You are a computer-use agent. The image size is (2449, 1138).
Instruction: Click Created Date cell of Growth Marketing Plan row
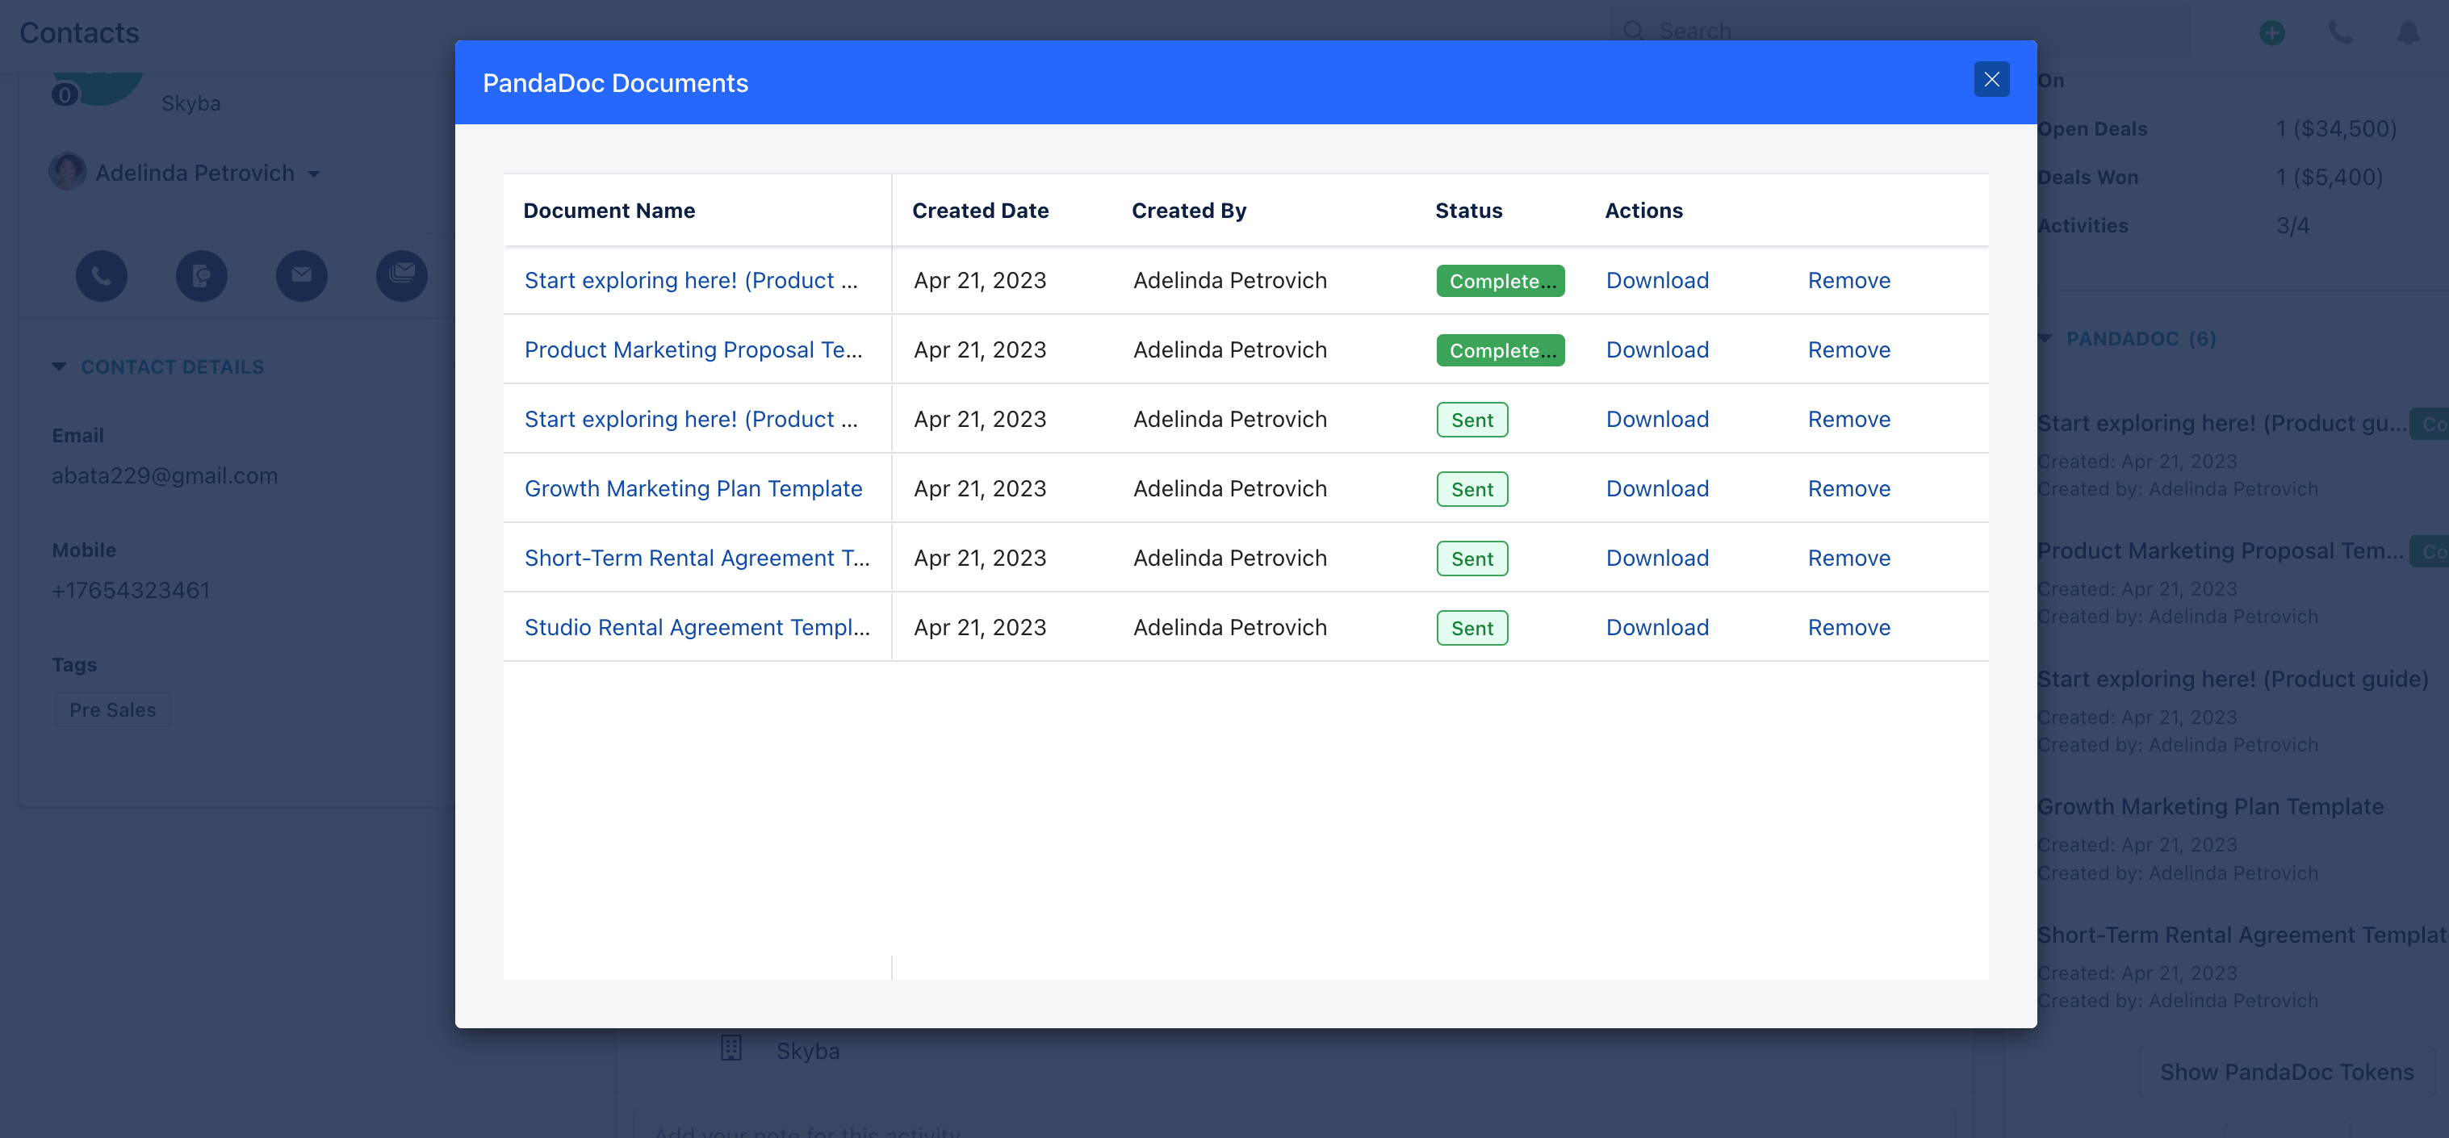click(980, 488)
